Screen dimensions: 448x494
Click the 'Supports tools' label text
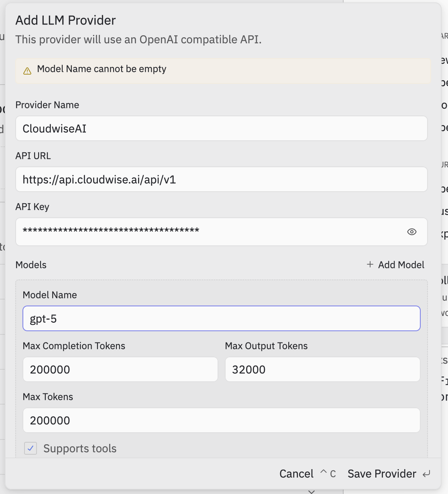tap(80, 448)
